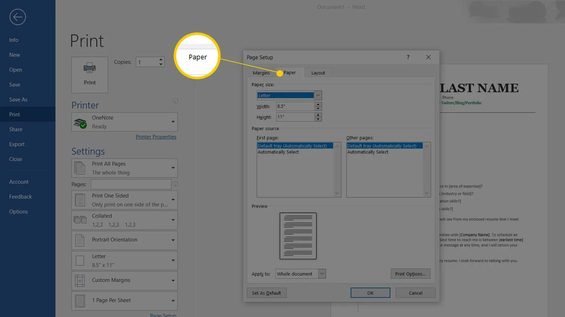Click the info icon next to Pages field
Screen dimensions: 565x317
(x=175, y=184)
